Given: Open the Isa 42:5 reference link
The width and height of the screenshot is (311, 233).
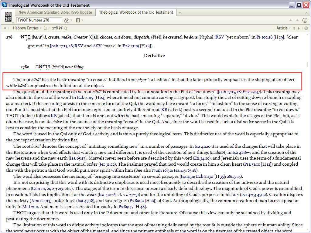Looking at the screenshot, I should pos(248,194).
